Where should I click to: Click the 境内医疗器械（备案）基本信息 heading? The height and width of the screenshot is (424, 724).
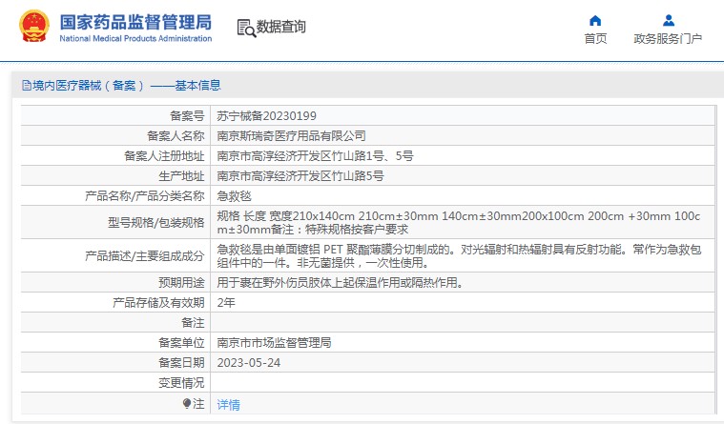tap(127, 86)
